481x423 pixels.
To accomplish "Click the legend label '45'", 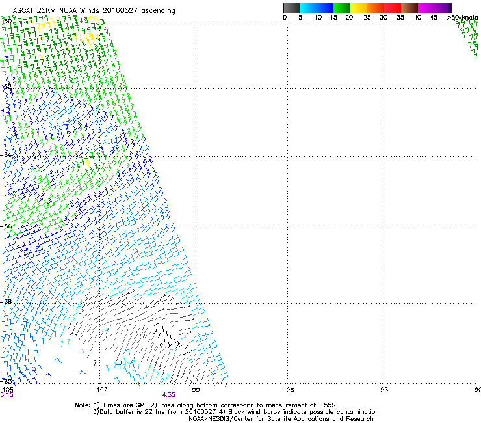I will [x=434, y=18].
